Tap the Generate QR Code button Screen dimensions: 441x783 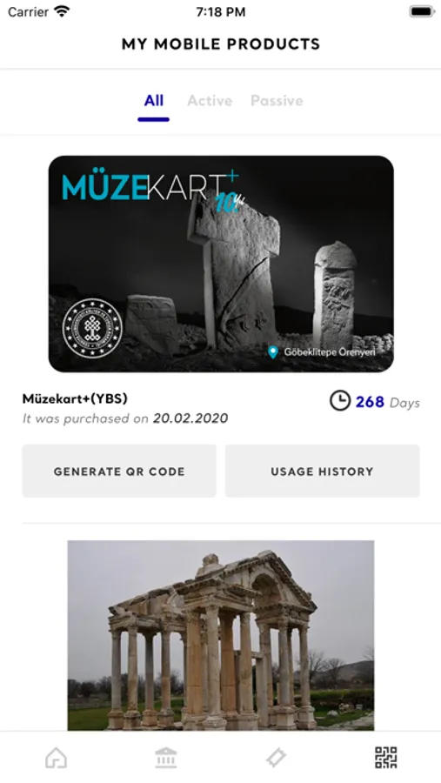(x=119, y=471)
